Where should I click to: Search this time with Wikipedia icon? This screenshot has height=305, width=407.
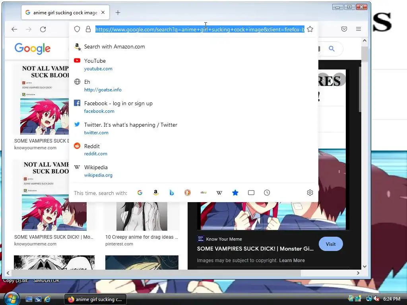pyautogui.click(x=219, y=193)
